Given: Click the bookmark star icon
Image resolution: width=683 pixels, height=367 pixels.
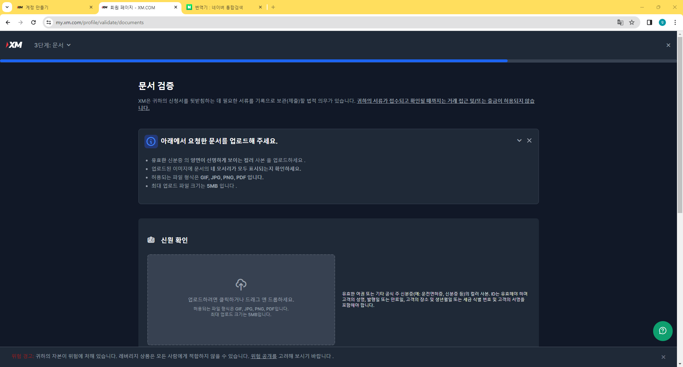Looking at the screenshot, I should 632,22.
